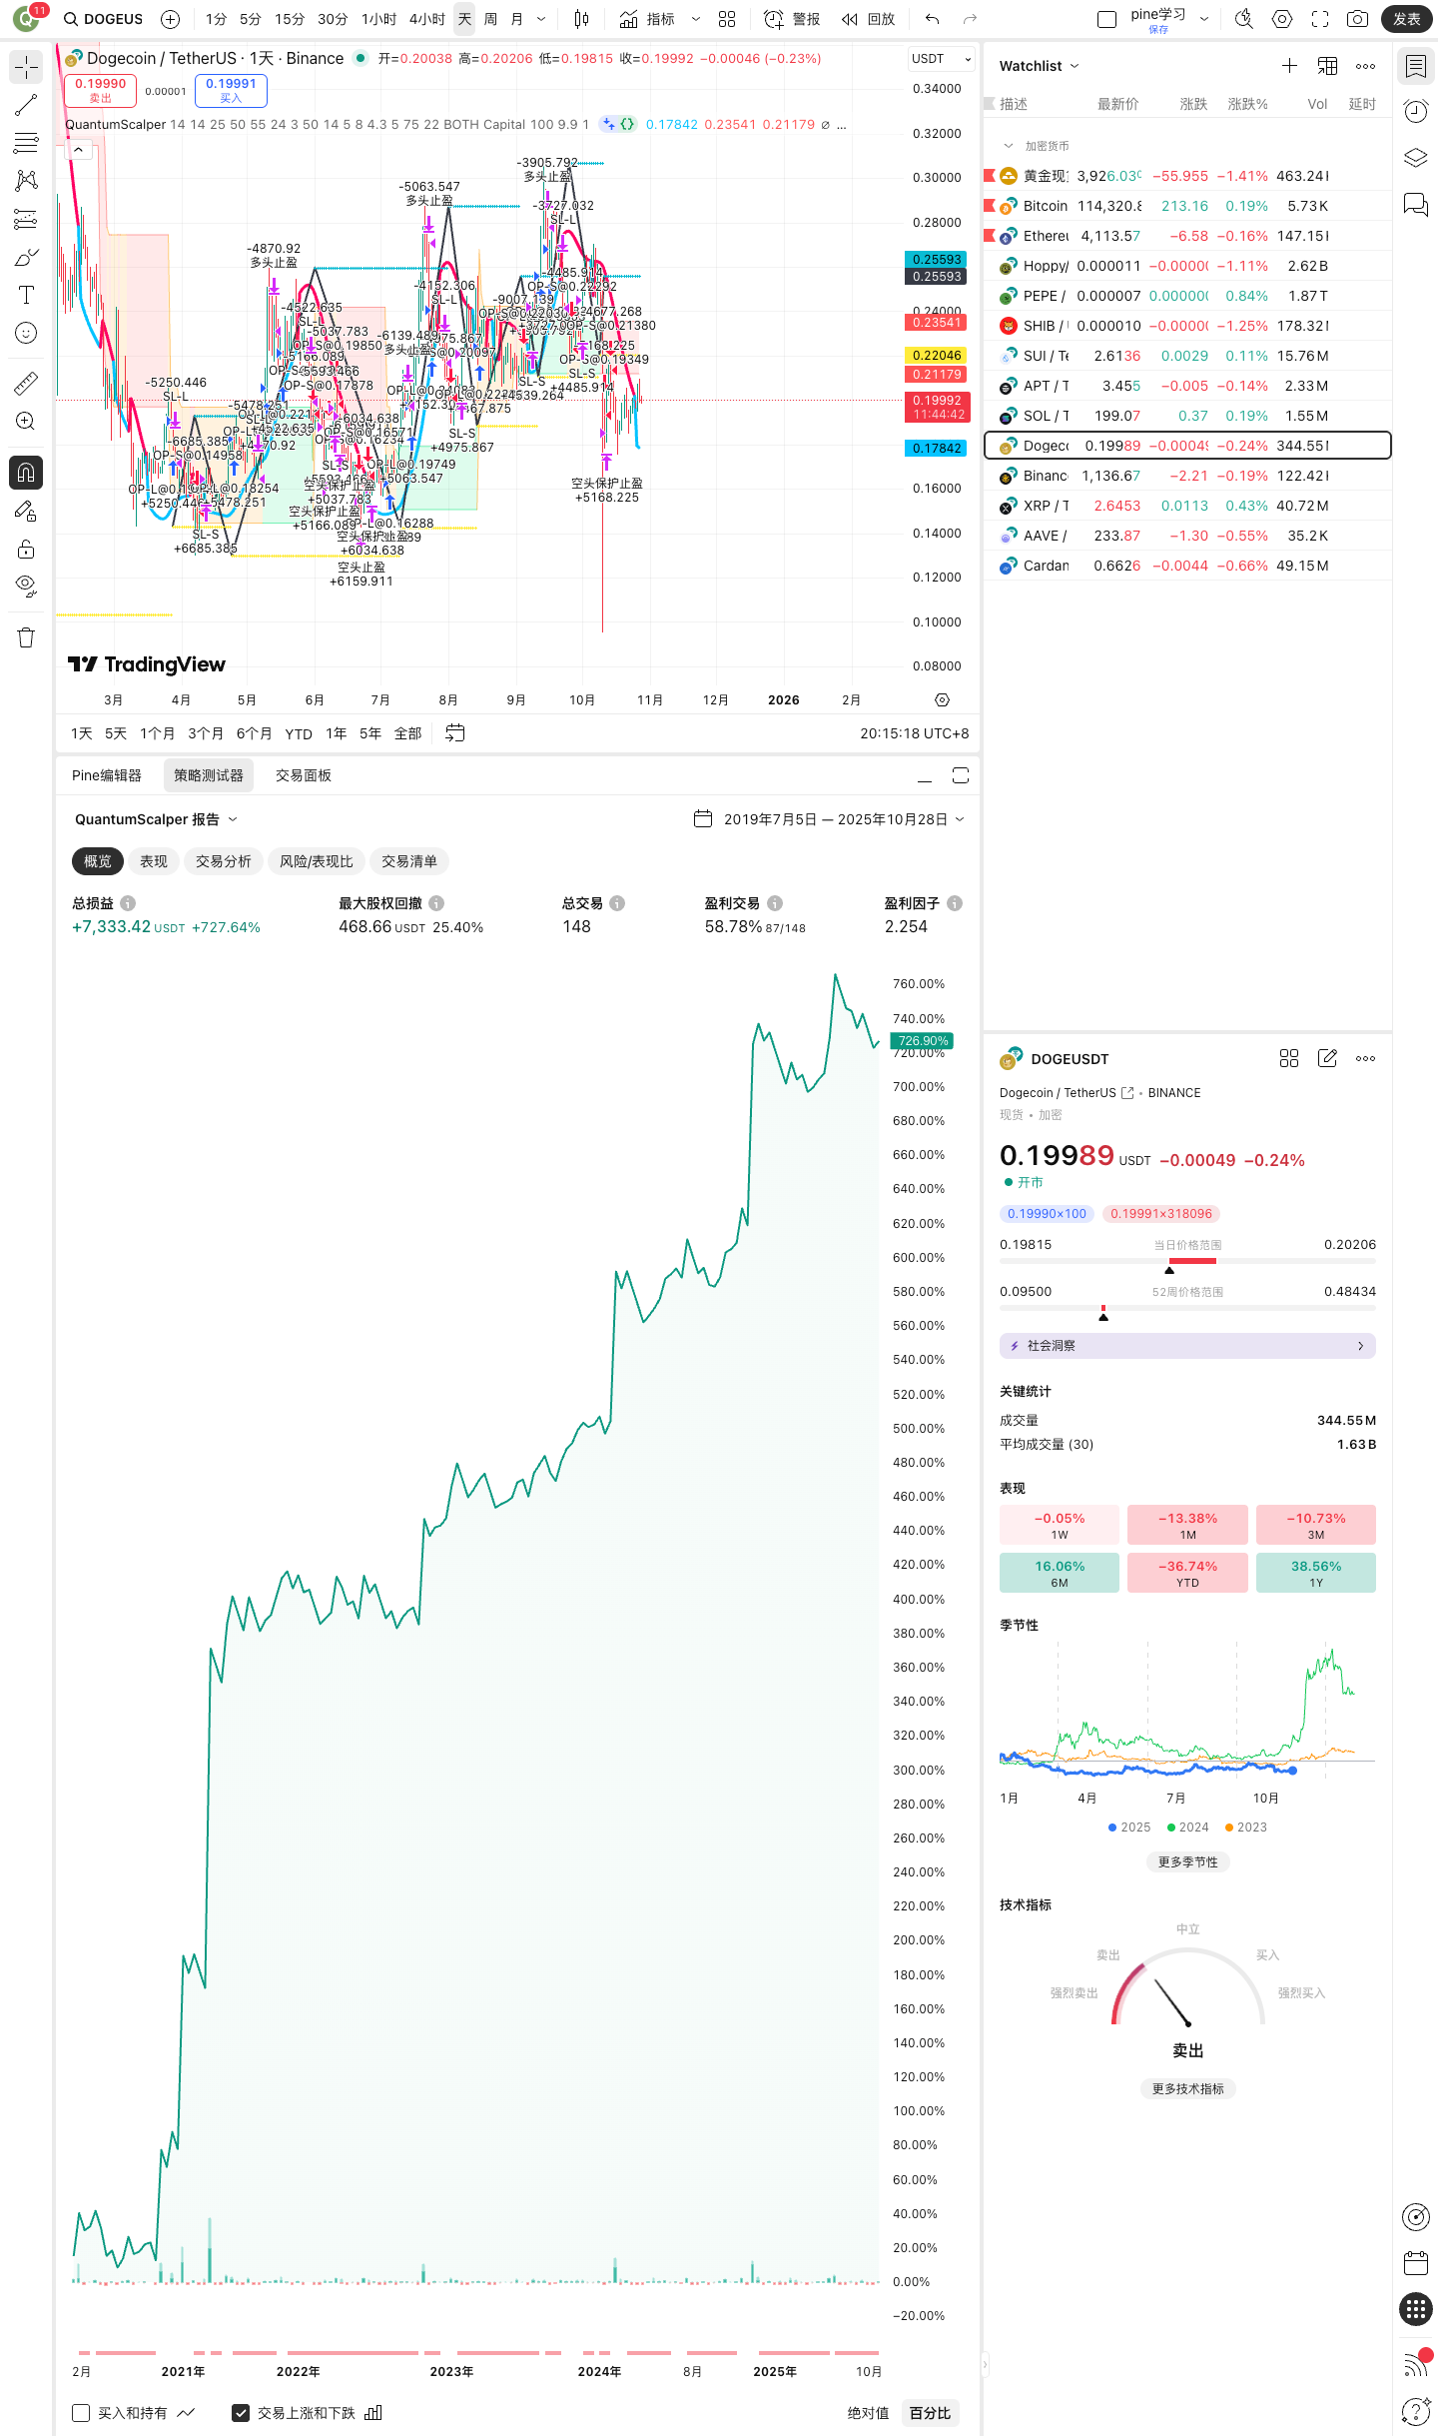Screen dimensions: 1438x2436
Task: Expand the QuantumScalper 报告 dropdown
Action: (x=156, y=819)
